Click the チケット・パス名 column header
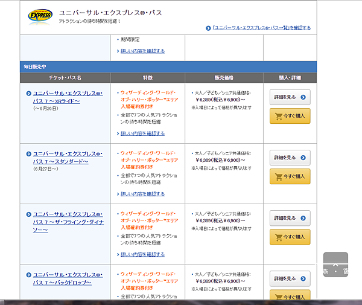 [x=65, y=78]
